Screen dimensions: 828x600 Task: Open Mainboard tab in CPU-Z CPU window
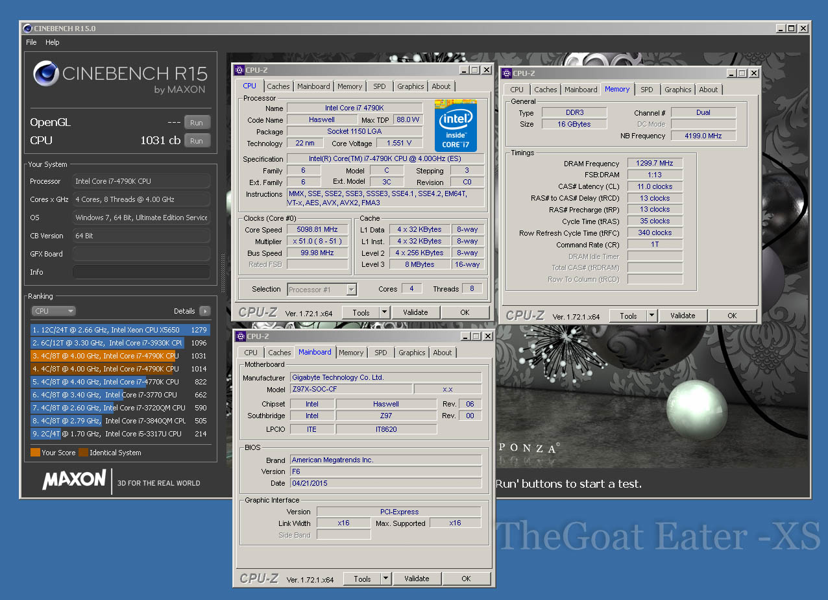point(313,86)
